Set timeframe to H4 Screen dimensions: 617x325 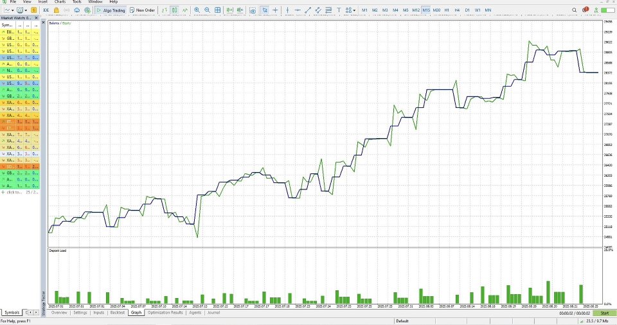pos(457,10)
